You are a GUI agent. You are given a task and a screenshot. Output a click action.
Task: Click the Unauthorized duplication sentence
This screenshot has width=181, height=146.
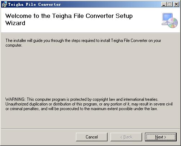89,104
